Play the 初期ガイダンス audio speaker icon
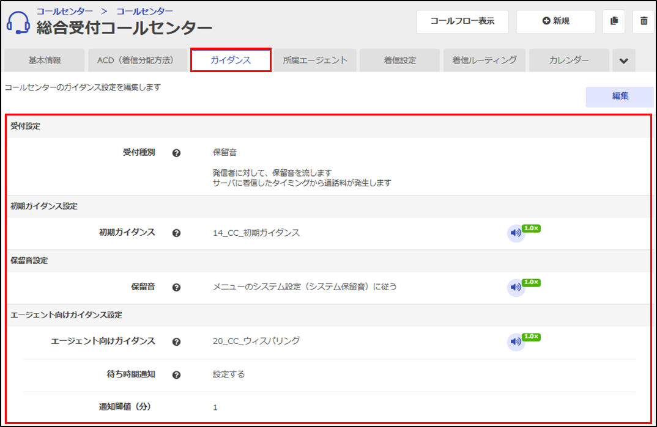Image resolution: width=657 pixels, height=427 pixels. coord(516,233)
